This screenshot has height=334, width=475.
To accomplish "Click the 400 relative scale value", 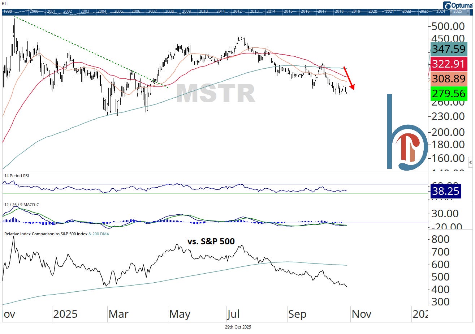I will click(x=440, y=290).
